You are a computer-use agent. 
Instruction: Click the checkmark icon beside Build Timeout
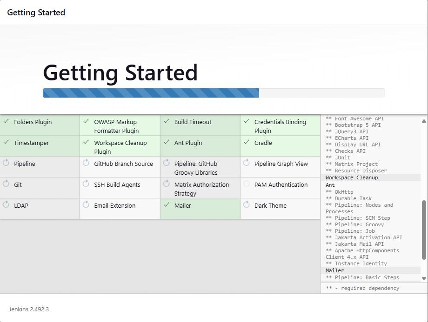[x=167, y=121]
